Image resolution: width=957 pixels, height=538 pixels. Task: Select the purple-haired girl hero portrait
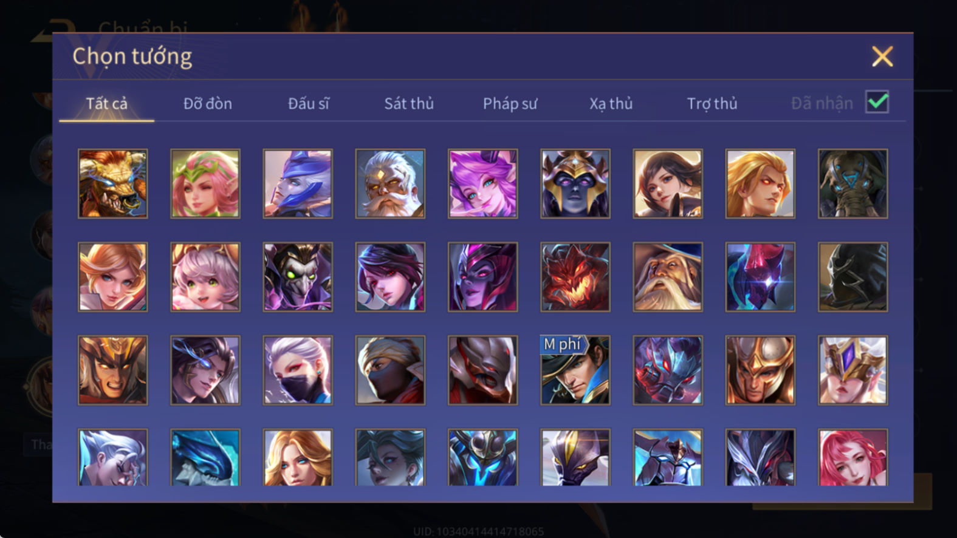coord(483,184)
